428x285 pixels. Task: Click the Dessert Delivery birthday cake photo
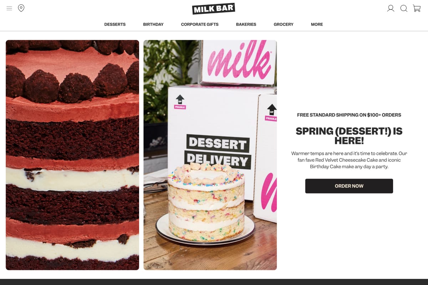tap(210, 155)
